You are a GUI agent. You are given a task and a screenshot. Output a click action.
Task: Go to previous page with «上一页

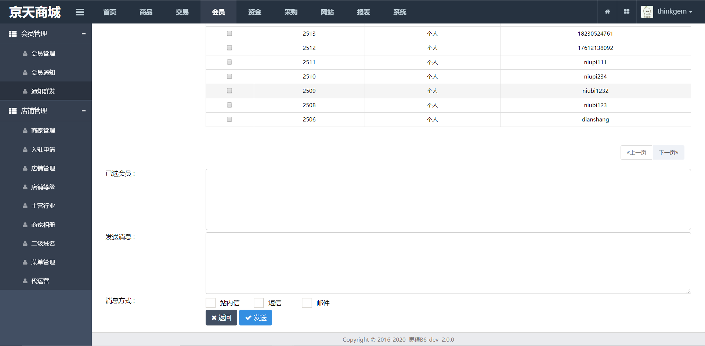(636, 152)
